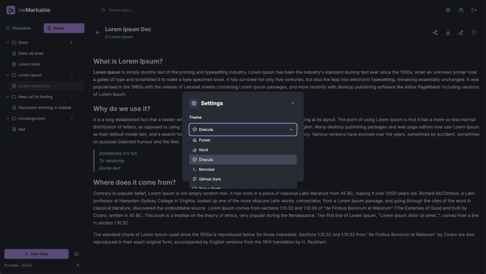The height and width of the screenshot is (274, 486).
Task: Click the edit pencil icon
Action: [x=461, y=33]
